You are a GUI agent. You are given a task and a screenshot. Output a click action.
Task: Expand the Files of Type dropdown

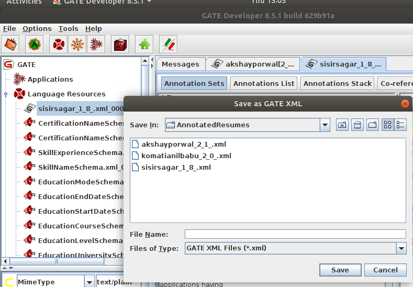[x=401, y=248]
